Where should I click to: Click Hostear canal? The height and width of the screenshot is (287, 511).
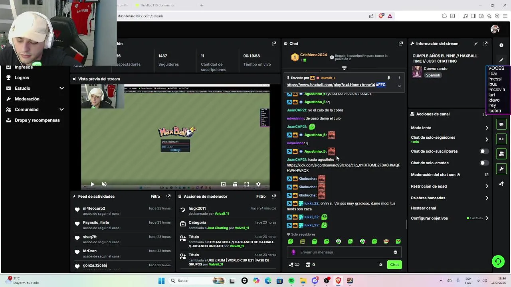[423, 208]
